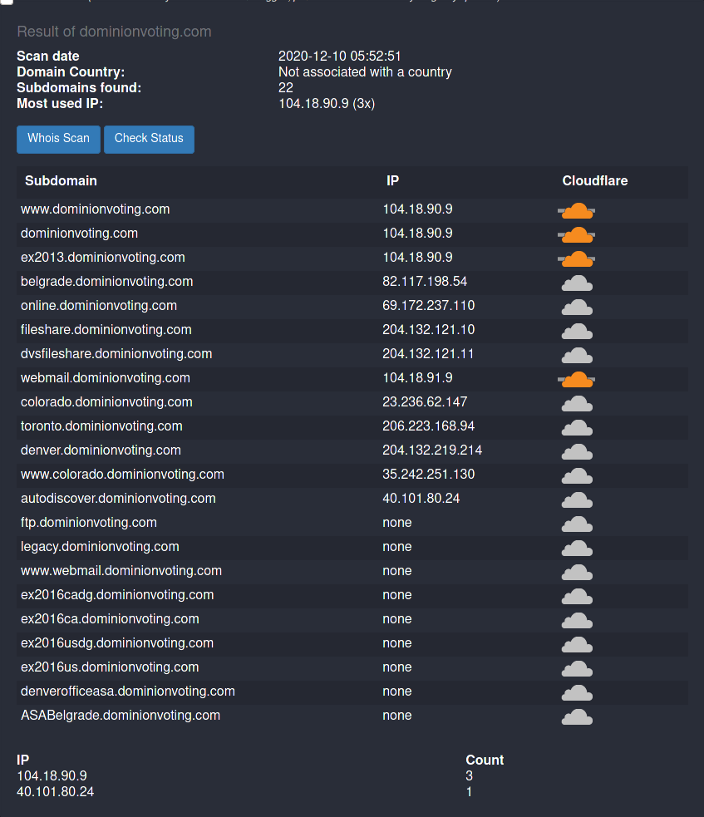Select dvsfileshare.dominionvoting.com subdomain text
Image resolution: width=704 pixels, height=817 pixels.
click(x=116, y=354)
